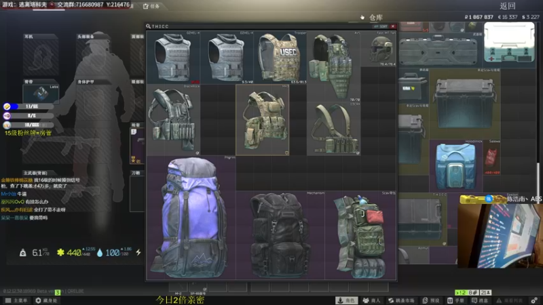
Task: Click the headwear equipment slot
Action: point(94,57)
